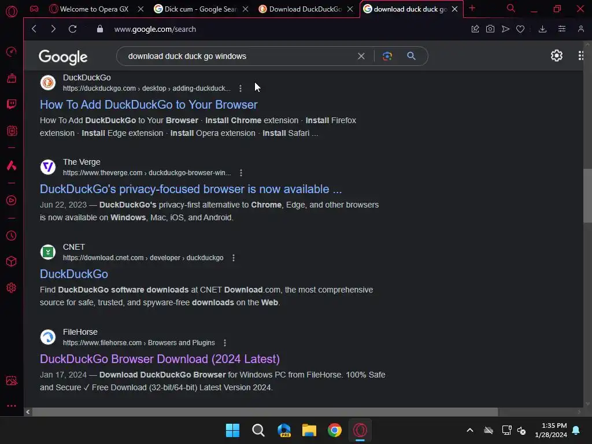
Task: Open a new tab with plus button
Action: tap(472, 8)
